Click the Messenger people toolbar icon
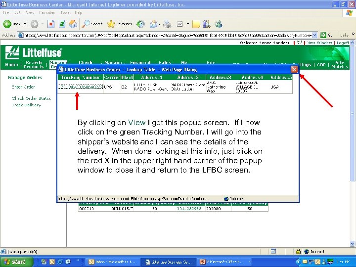This screenshot has height=267, width=356. click(219, 24)
